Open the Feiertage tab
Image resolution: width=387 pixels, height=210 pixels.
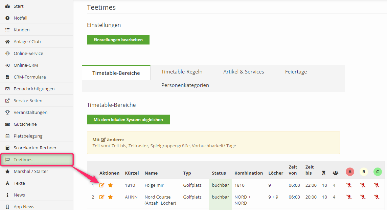click(x=296, y=71)
